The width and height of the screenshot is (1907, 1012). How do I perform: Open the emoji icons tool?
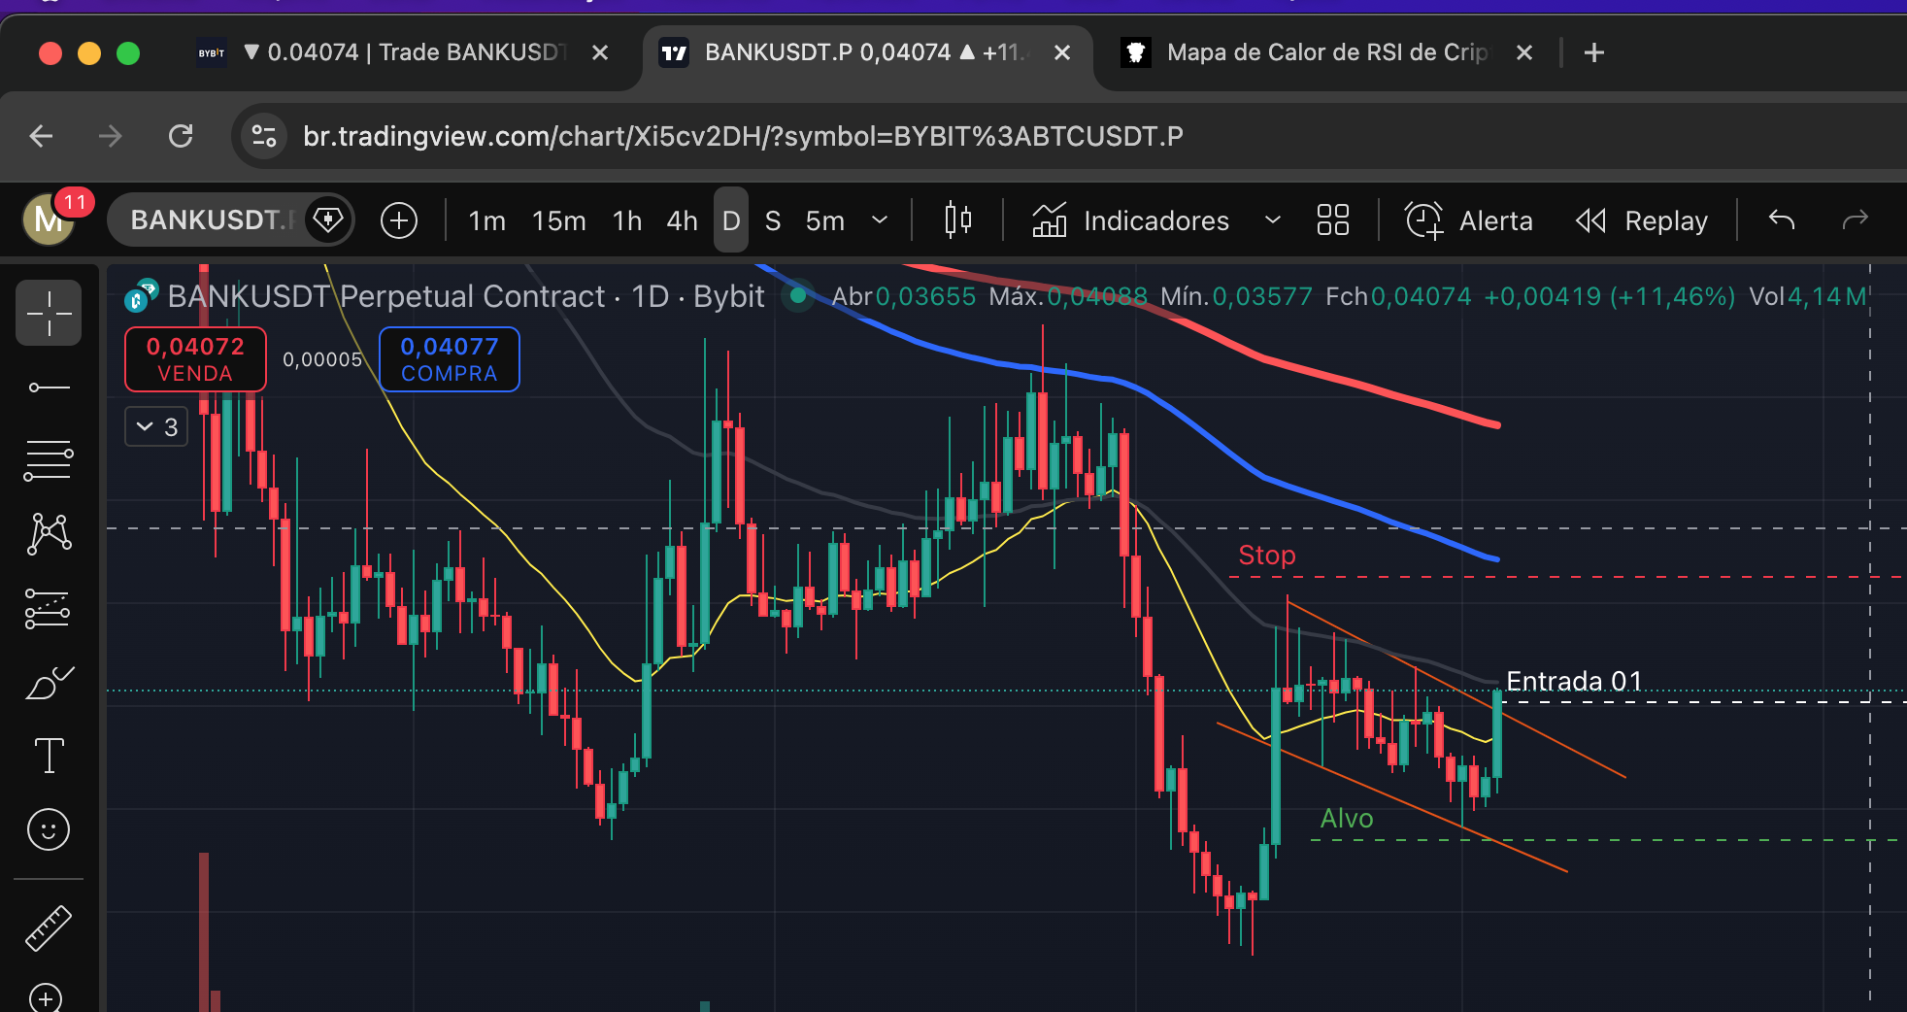point(49,829)
